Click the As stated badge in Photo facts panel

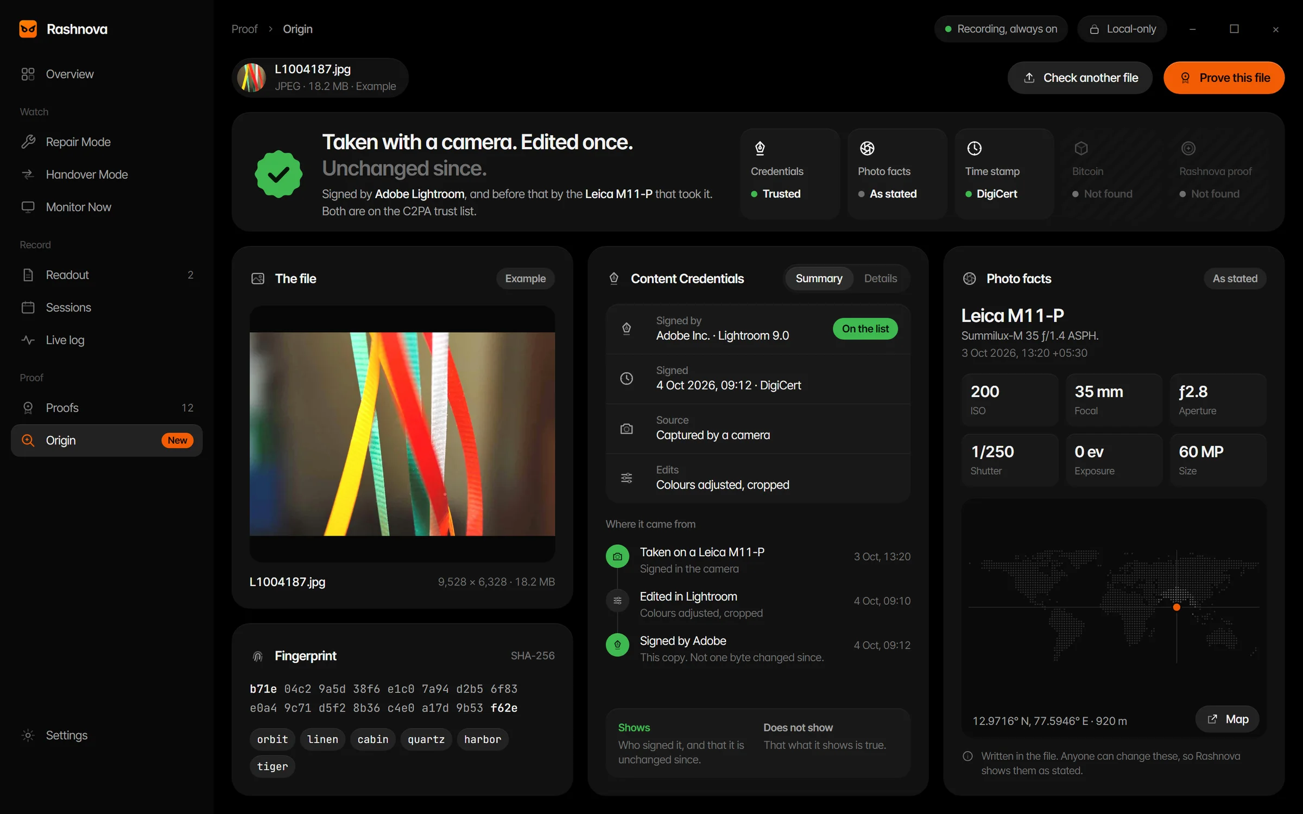(1235, 278)
